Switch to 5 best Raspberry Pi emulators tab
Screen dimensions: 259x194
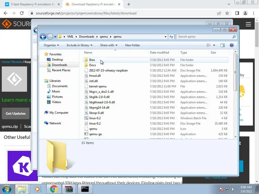click(33, 4)
